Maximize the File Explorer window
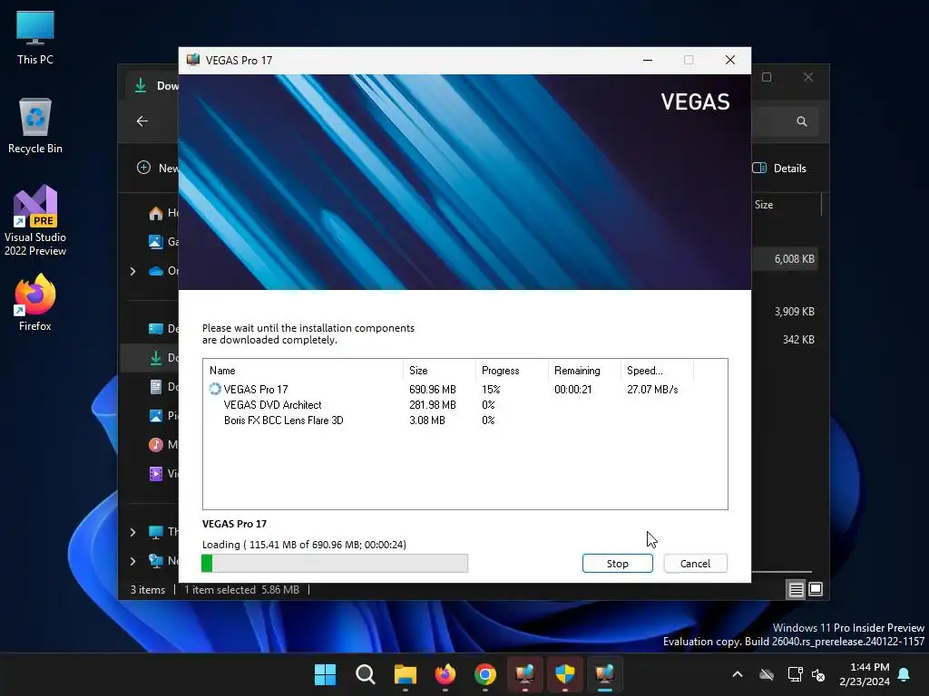929x696 pixels. tap(767, 77)
